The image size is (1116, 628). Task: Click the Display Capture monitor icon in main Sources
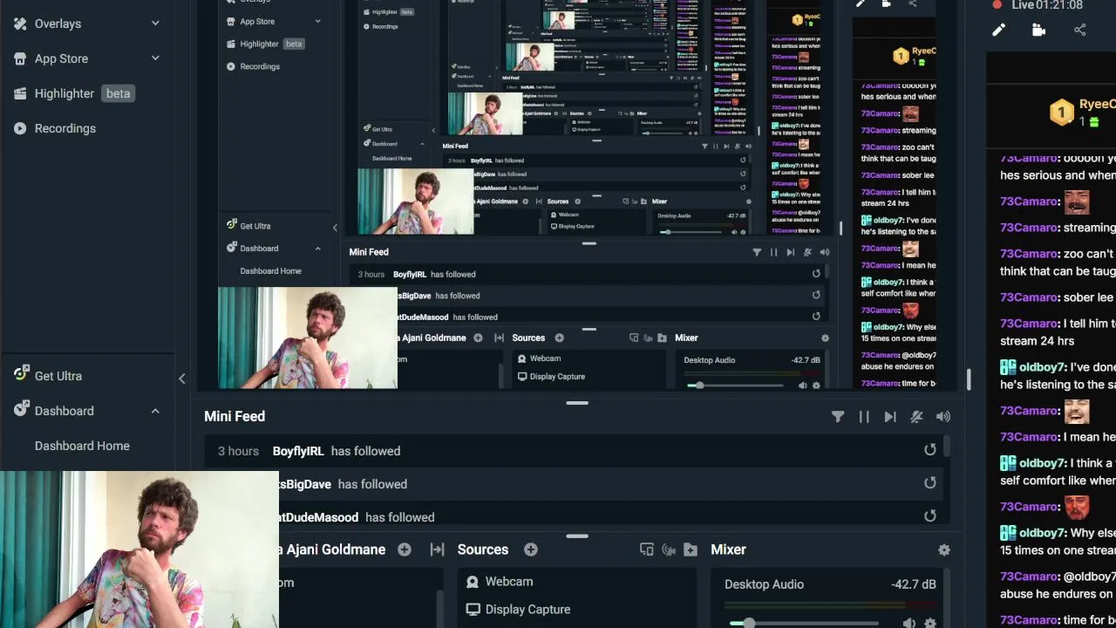[x=473, y=610]
